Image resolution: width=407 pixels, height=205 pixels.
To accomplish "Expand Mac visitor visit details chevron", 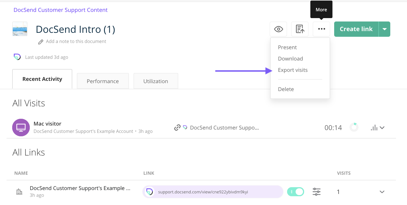I will 382,128.
